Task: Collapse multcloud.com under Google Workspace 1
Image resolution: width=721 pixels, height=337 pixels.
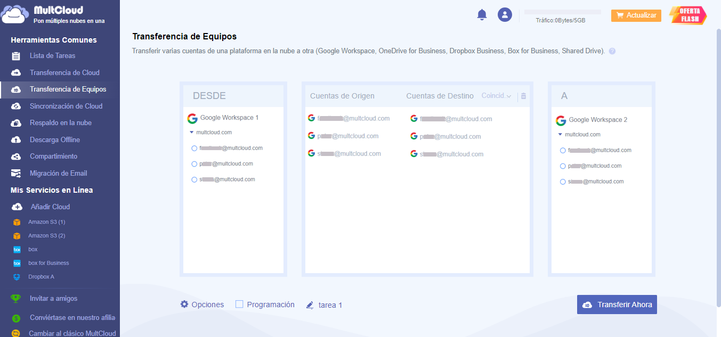Action: point(191,132)
